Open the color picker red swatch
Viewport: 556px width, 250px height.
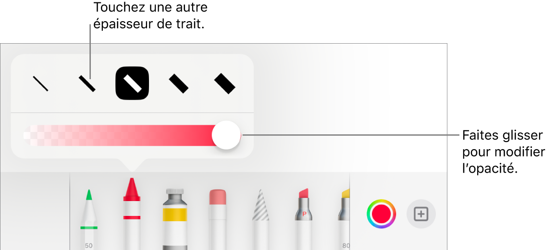point(381,214)
